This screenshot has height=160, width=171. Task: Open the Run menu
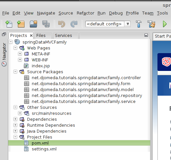tap(102, 13)
